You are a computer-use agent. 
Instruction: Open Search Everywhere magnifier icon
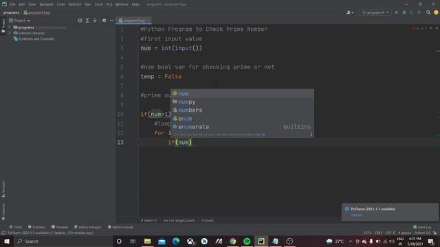point(428,12)
